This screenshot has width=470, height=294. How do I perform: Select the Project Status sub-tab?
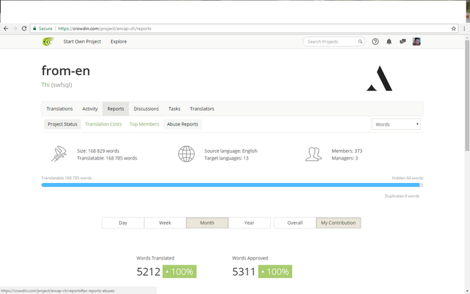point(62,124)
